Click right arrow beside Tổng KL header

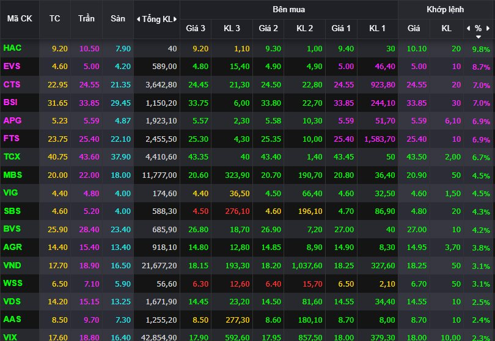(175, 20)
